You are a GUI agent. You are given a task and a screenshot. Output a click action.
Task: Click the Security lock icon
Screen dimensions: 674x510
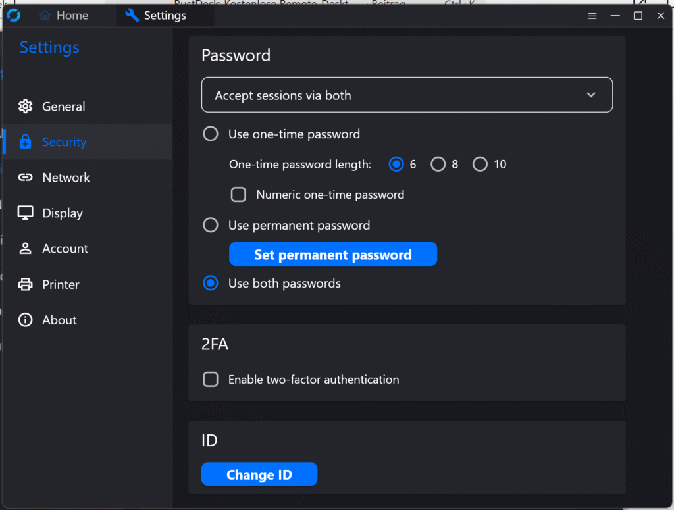pos(26,142)
